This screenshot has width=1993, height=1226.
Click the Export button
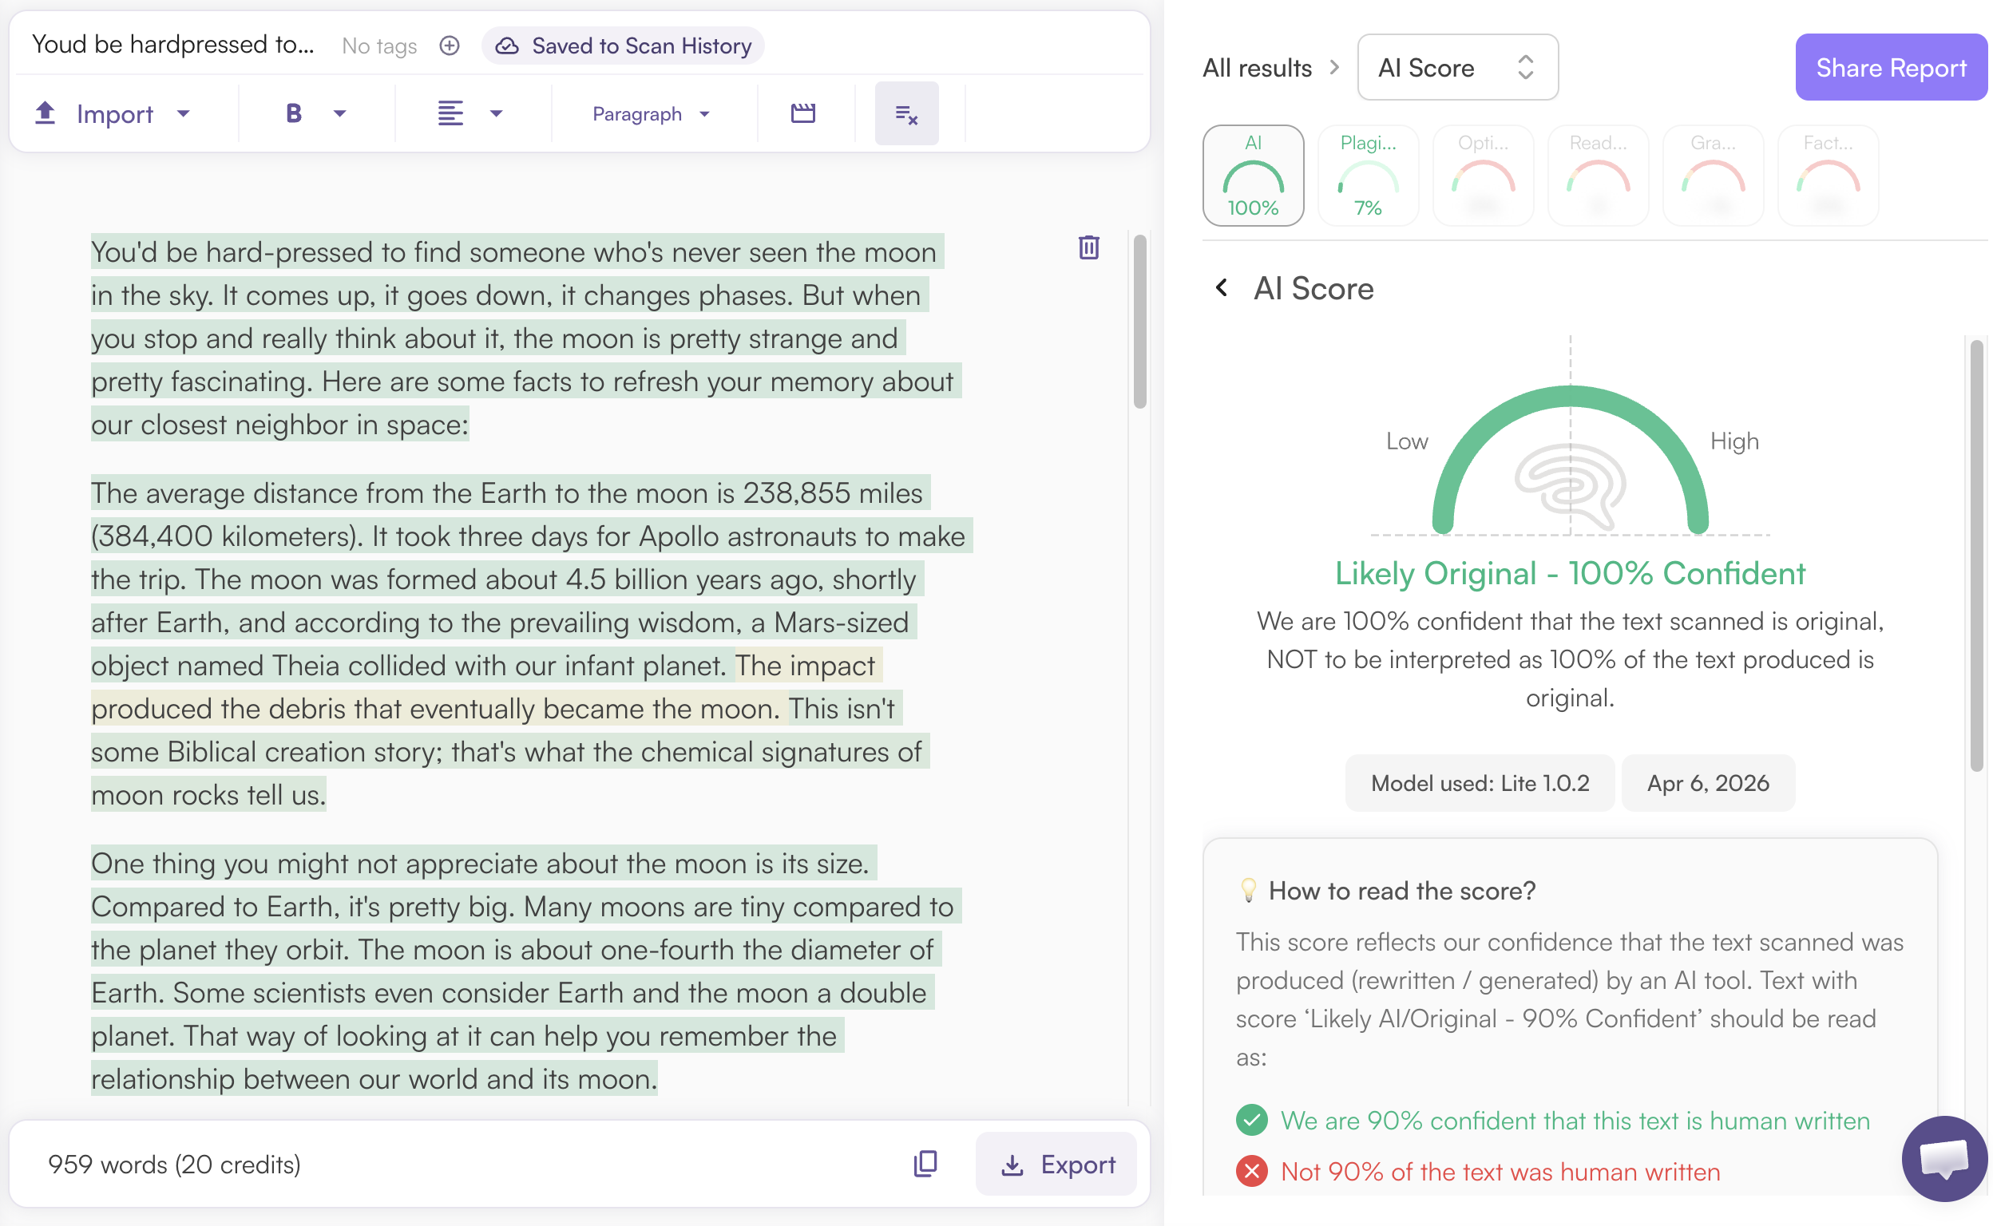click(x=1056, y=1164)
